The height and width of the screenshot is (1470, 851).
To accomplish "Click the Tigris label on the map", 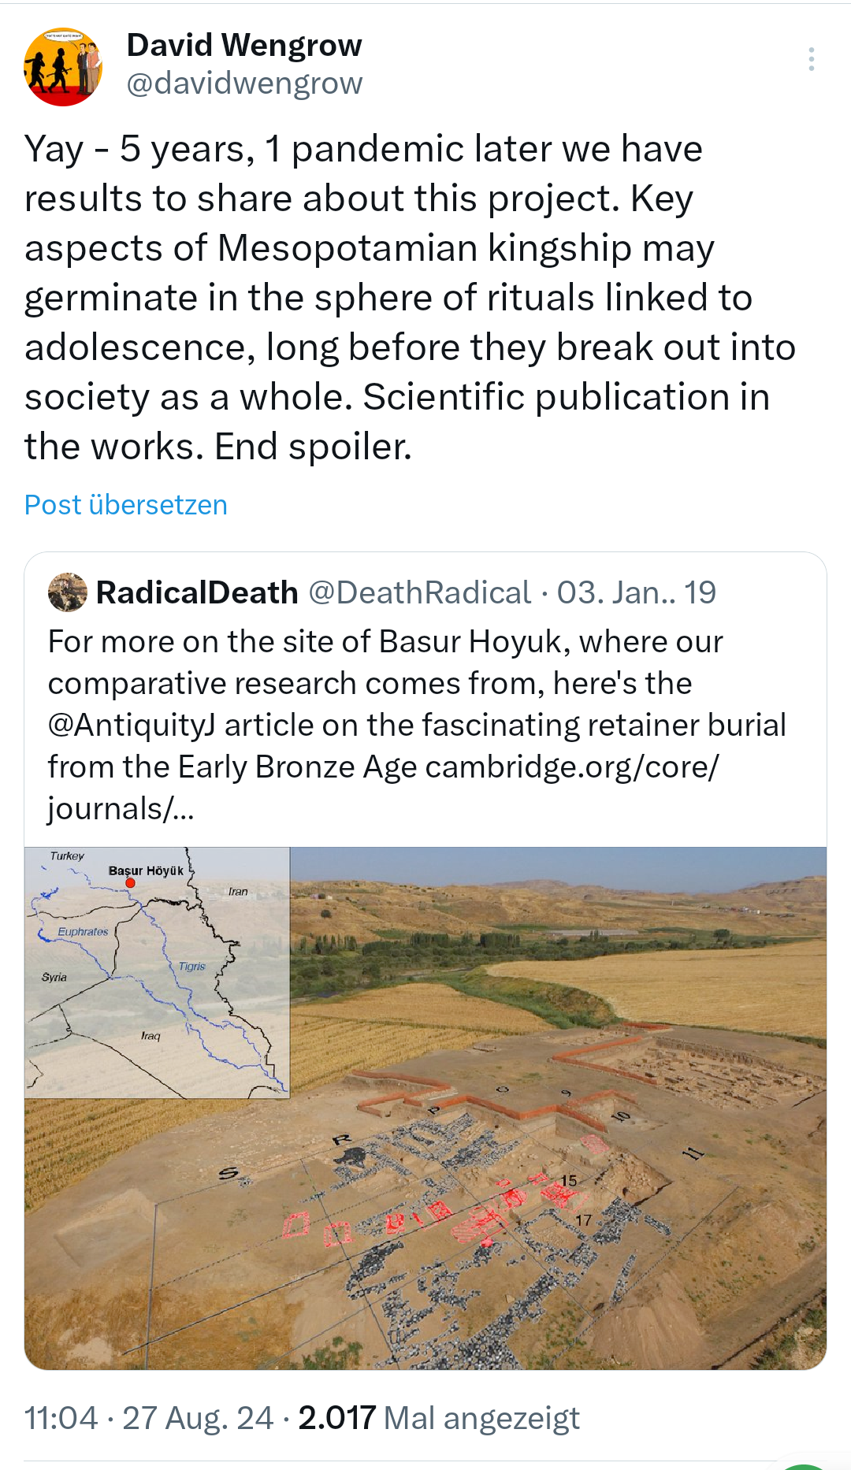I will (191, 967).
